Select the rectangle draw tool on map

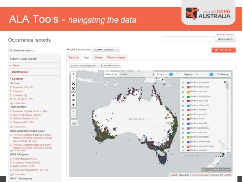pyautogui.click(x=73, y=100)
